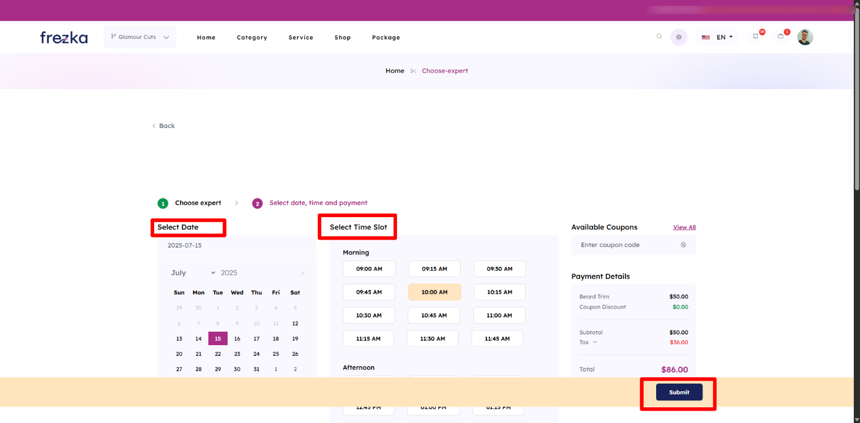Select the 09:30 AM time slot

(500, 269)
